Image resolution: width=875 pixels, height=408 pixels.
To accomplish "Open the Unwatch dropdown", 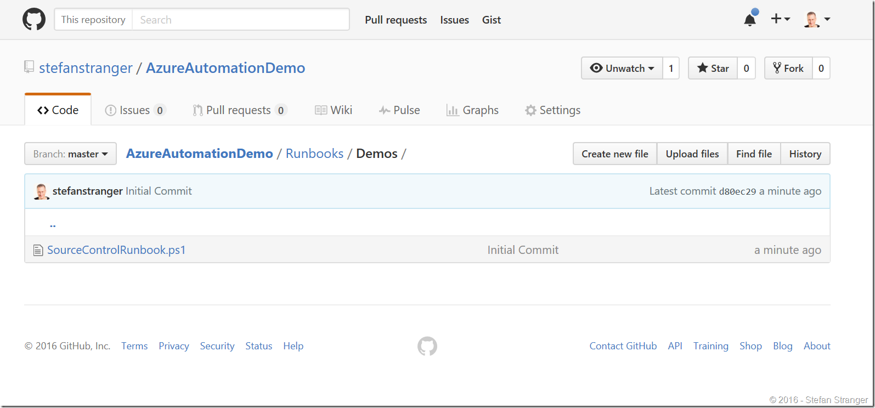I will point(622,68).
